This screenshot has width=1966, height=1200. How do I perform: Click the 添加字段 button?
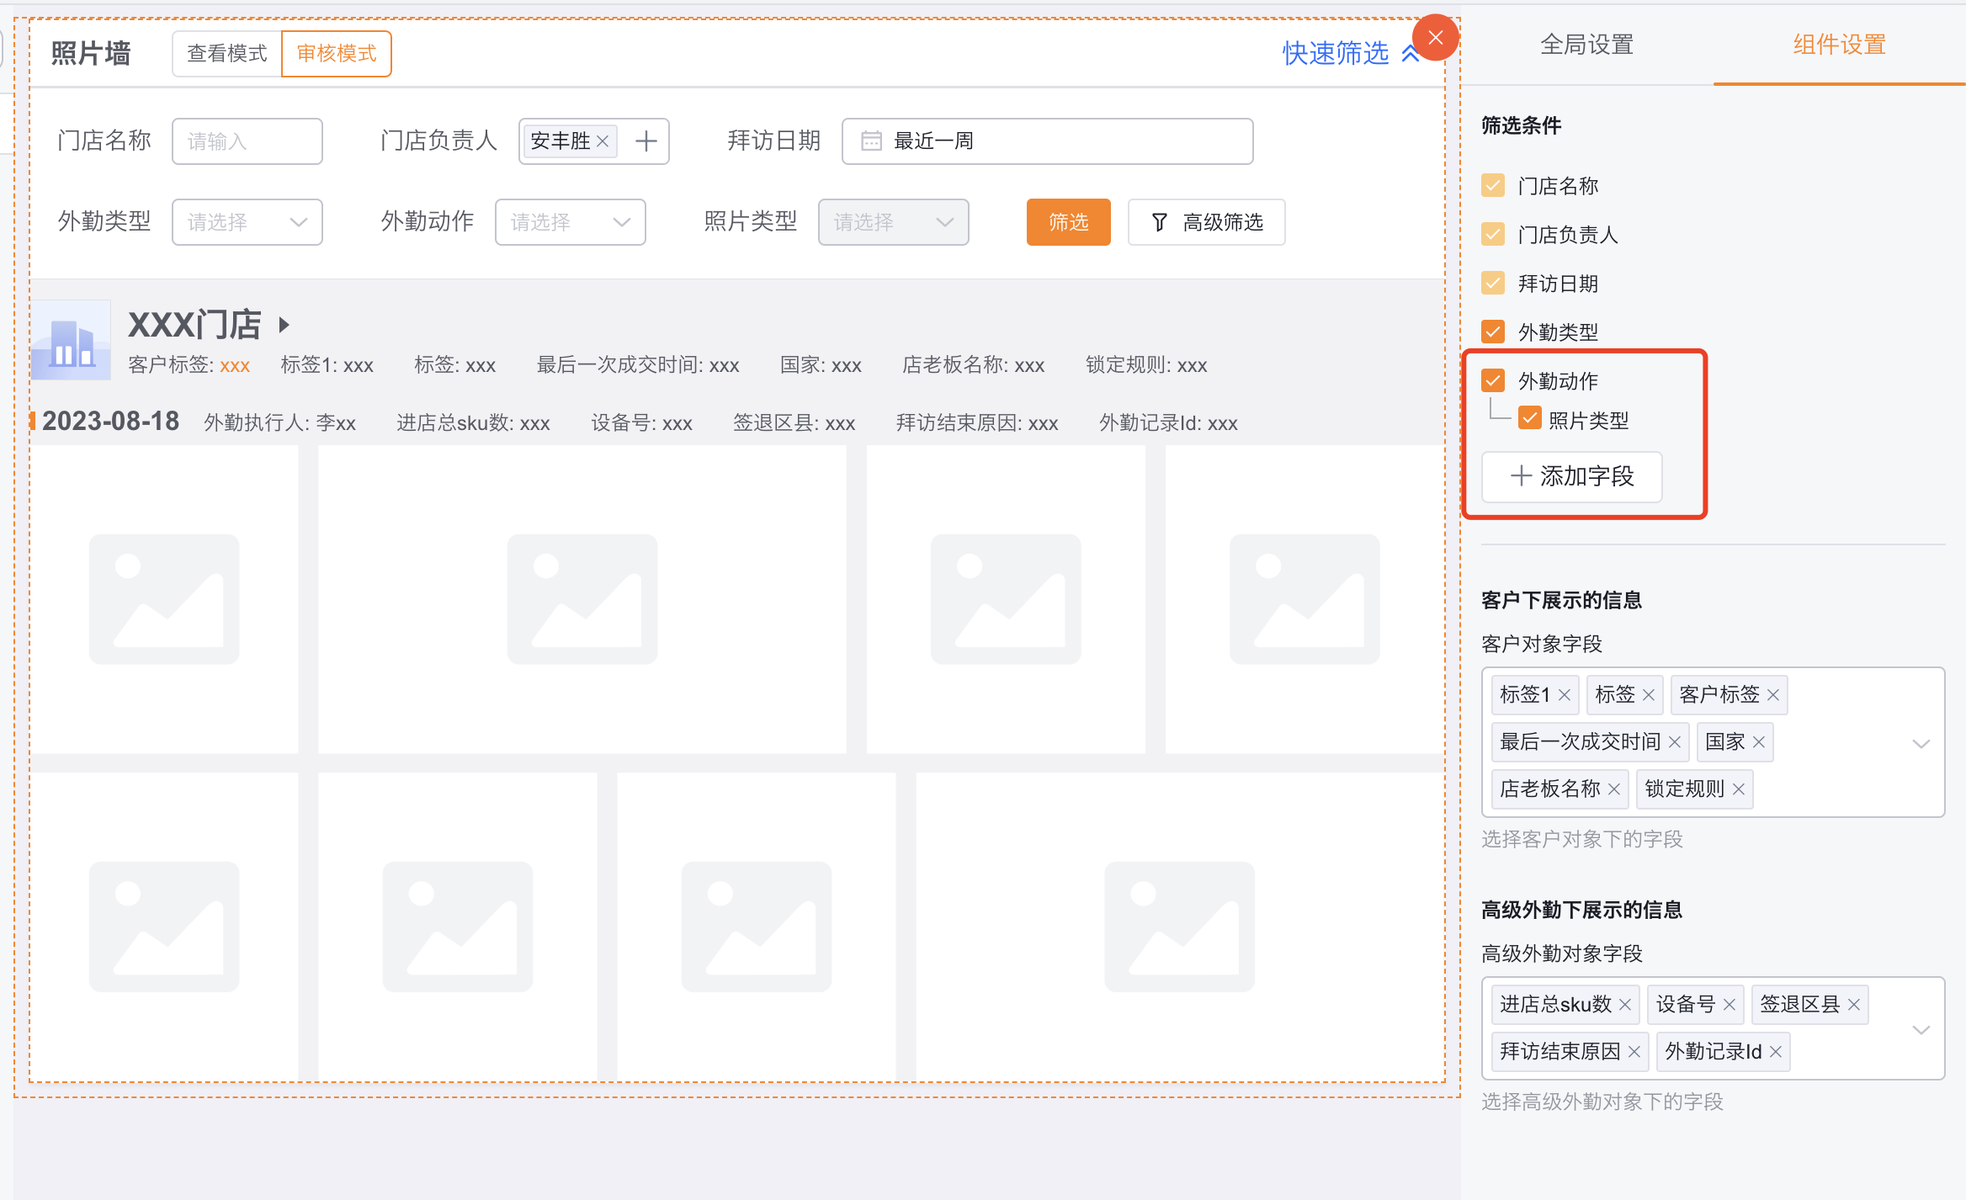(1570, 476)
